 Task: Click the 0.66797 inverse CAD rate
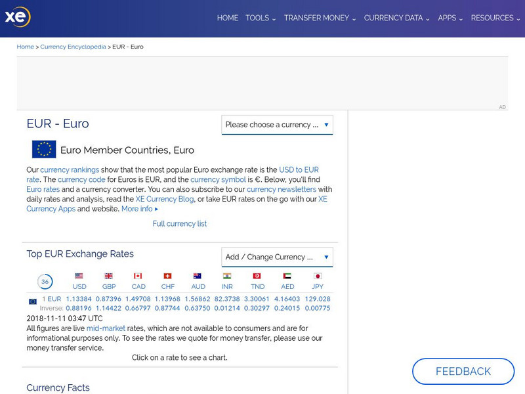pos(138,308)
